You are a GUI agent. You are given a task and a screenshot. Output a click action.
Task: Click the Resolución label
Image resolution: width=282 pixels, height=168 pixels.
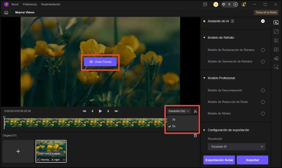coord(215,139)
